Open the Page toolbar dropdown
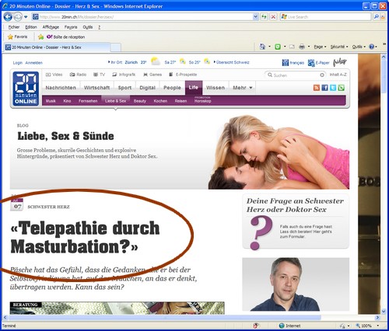The image size is (389, 331). point(320,47)
